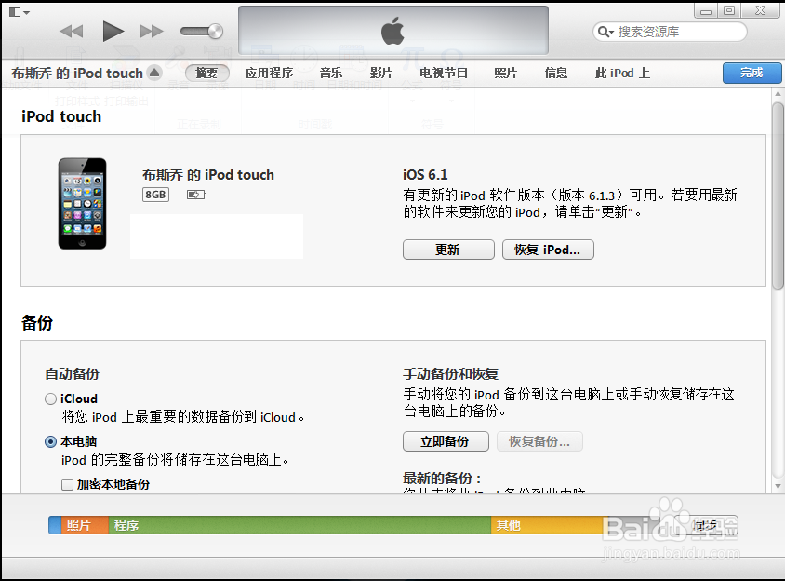Click the 自动备份 heading

[73, 374]
